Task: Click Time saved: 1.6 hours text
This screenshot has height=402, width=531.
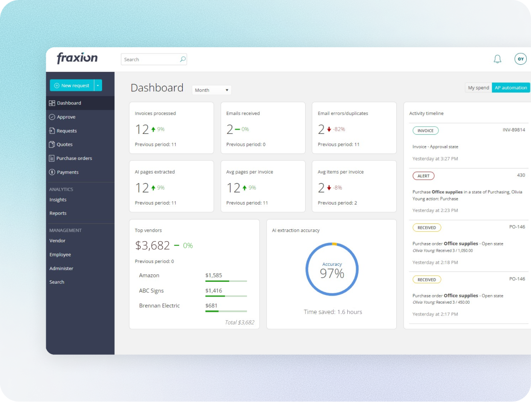Action: coord(333,312)
